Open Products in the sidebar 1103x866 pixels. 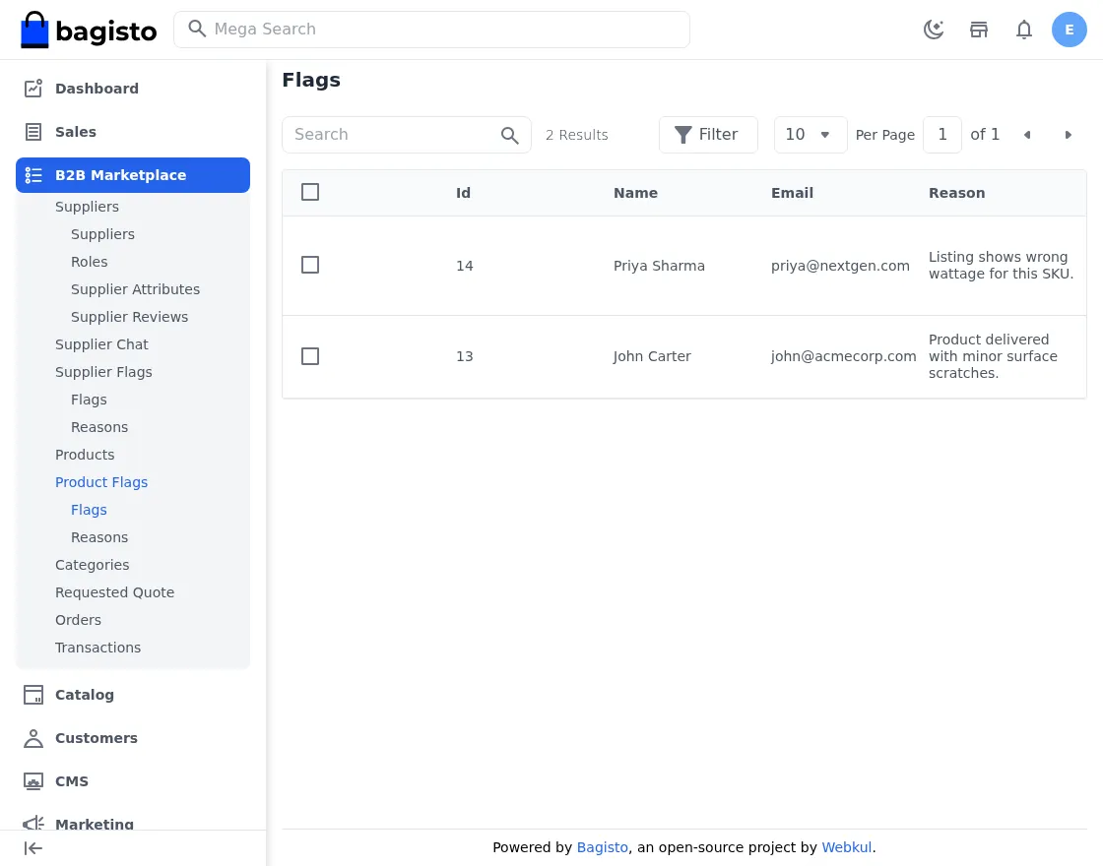coord(85,455)
